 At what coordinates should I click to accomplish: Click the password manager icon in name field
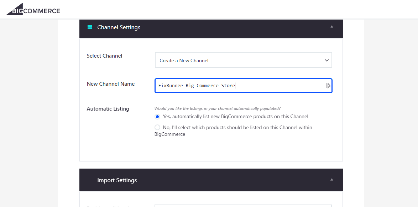point(328,85)
